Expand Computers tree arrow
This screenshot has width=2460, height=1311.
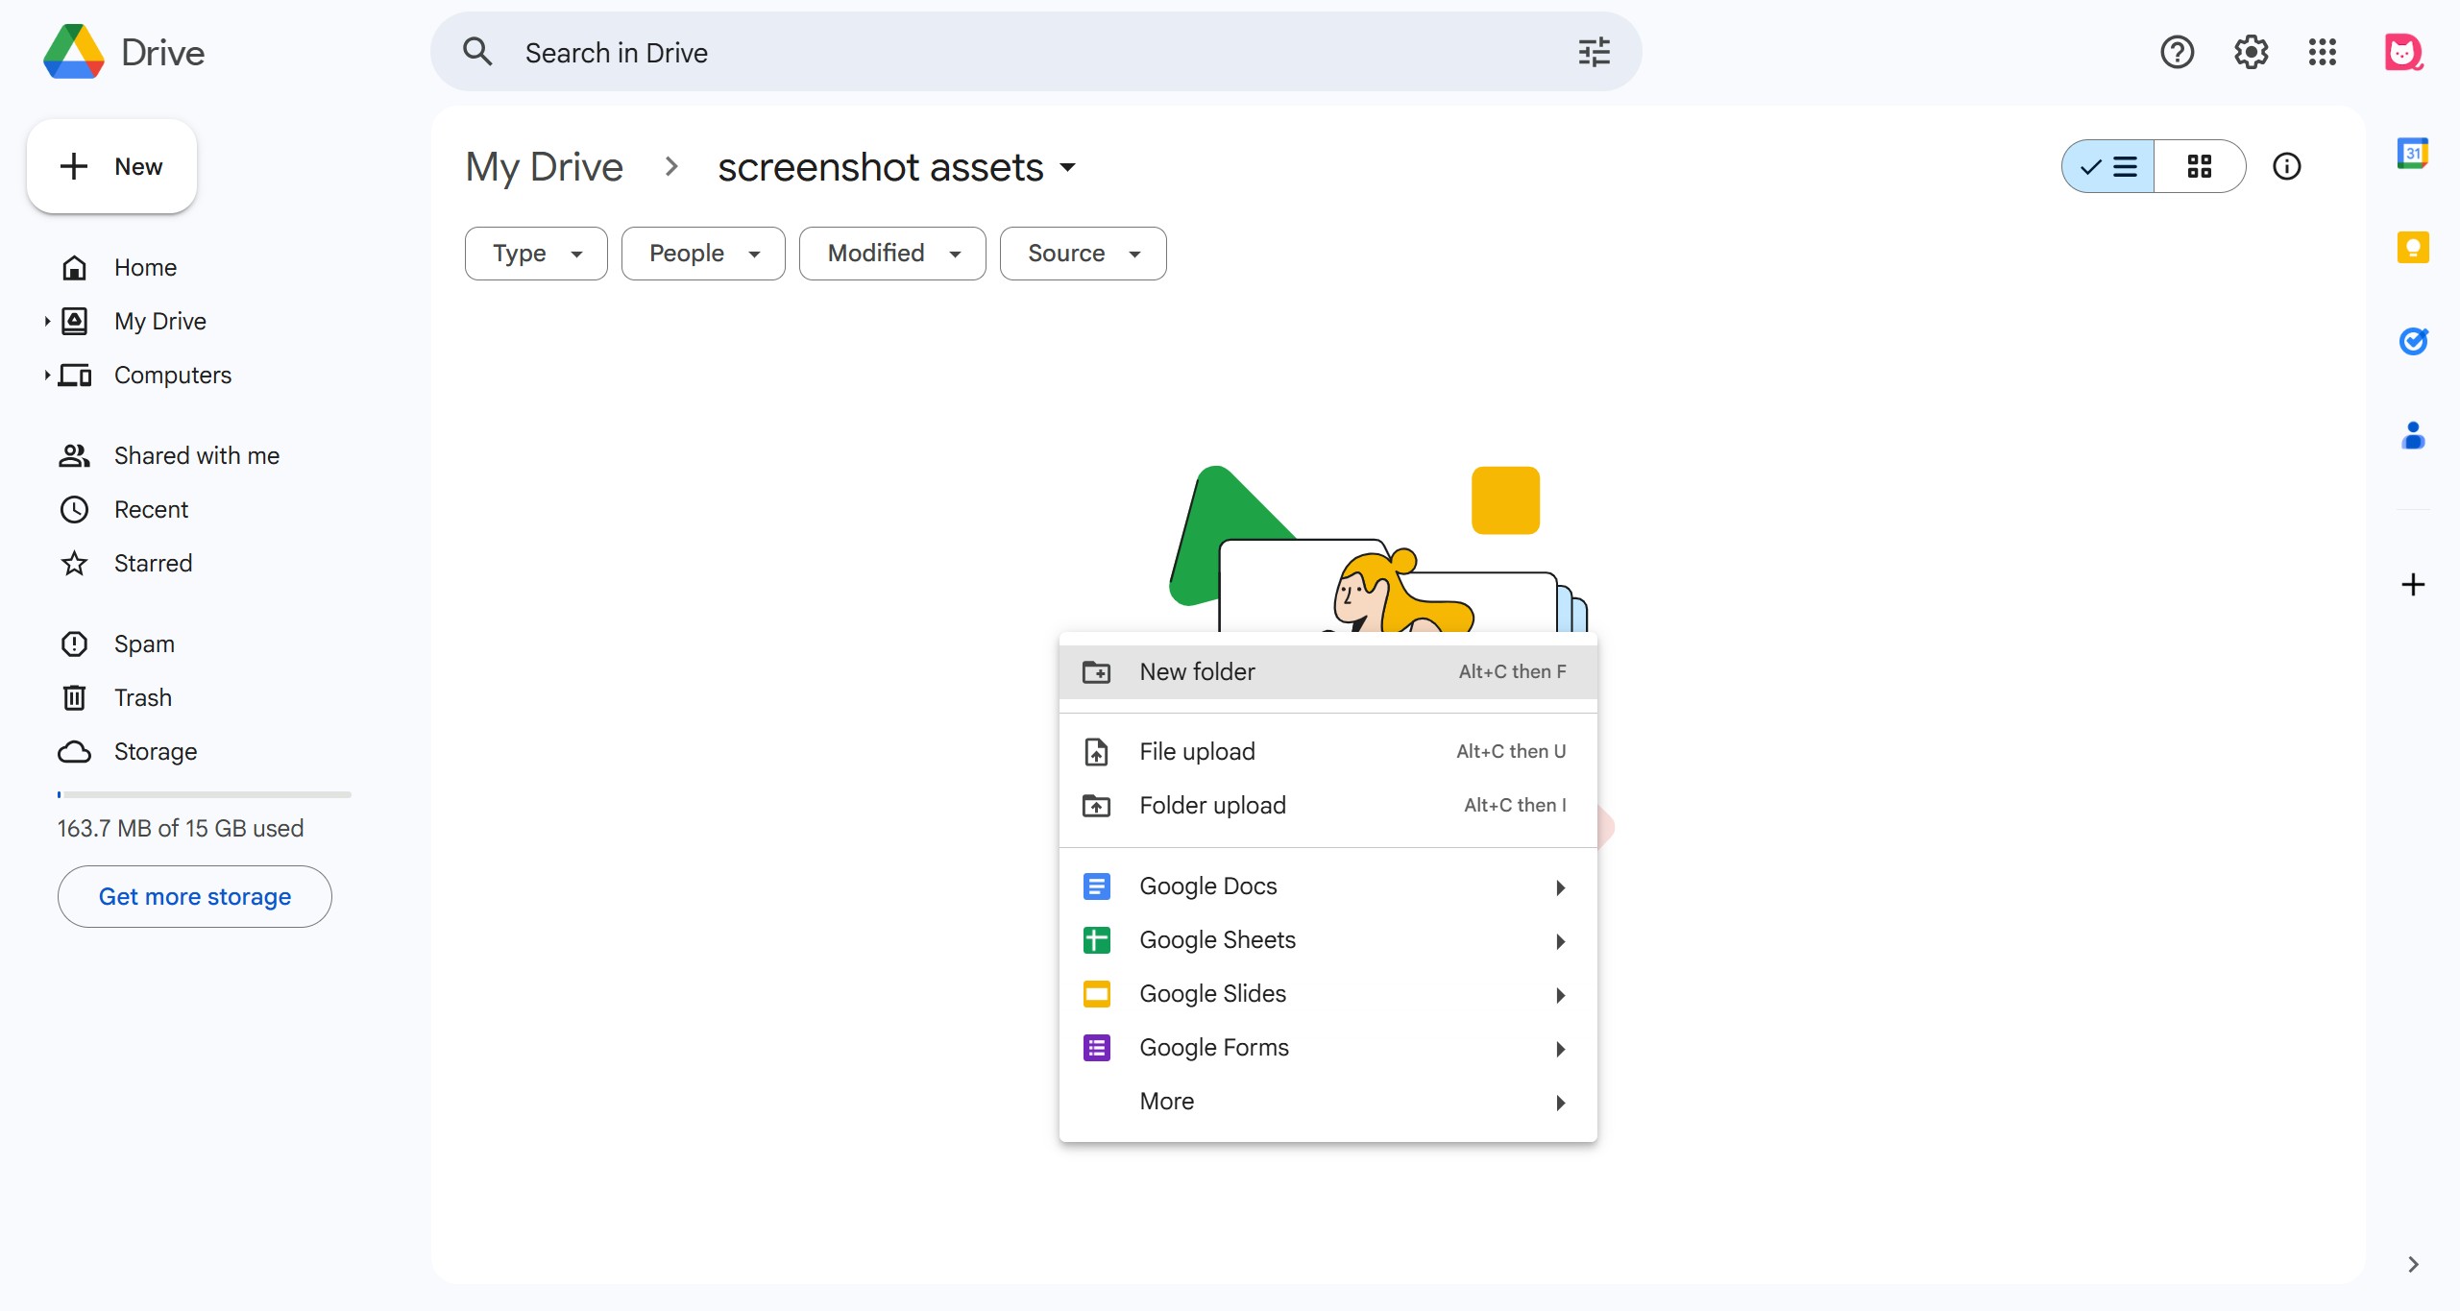(x=46, y=375)
